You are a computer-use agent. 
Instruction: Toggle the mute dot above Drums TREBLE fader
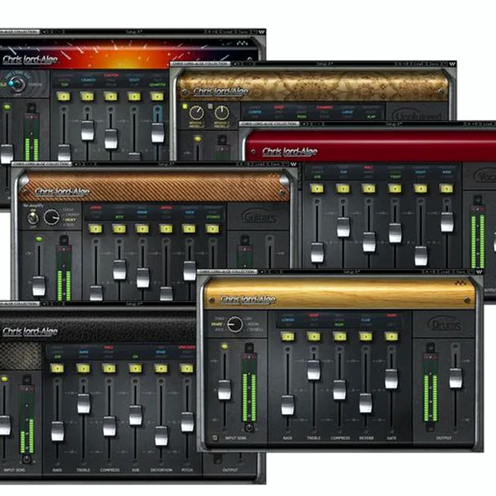pos(314,349)
